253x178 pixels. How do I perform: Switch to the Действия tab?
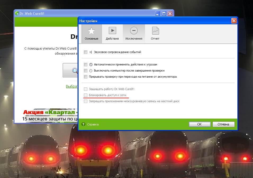(x=112, y=34)
